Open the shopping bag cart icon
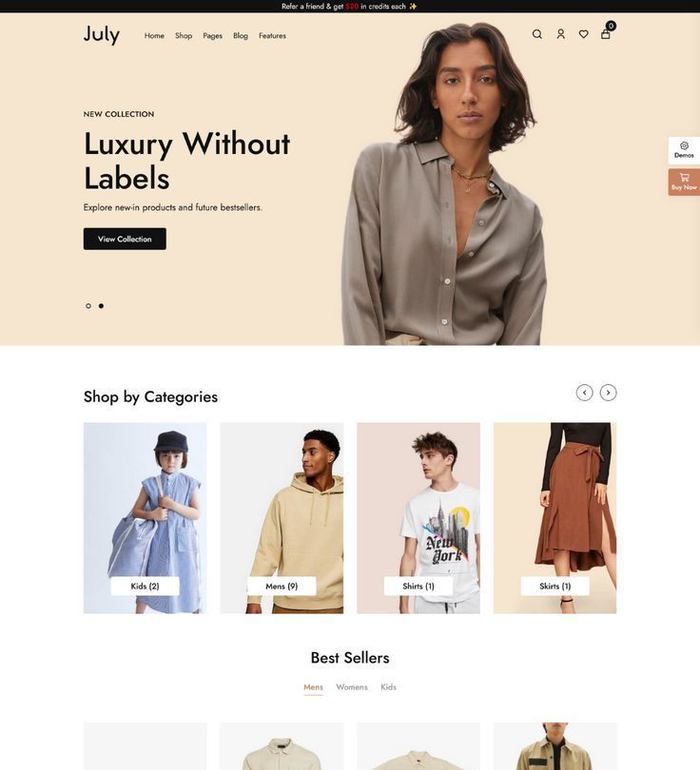 (606, 34)
